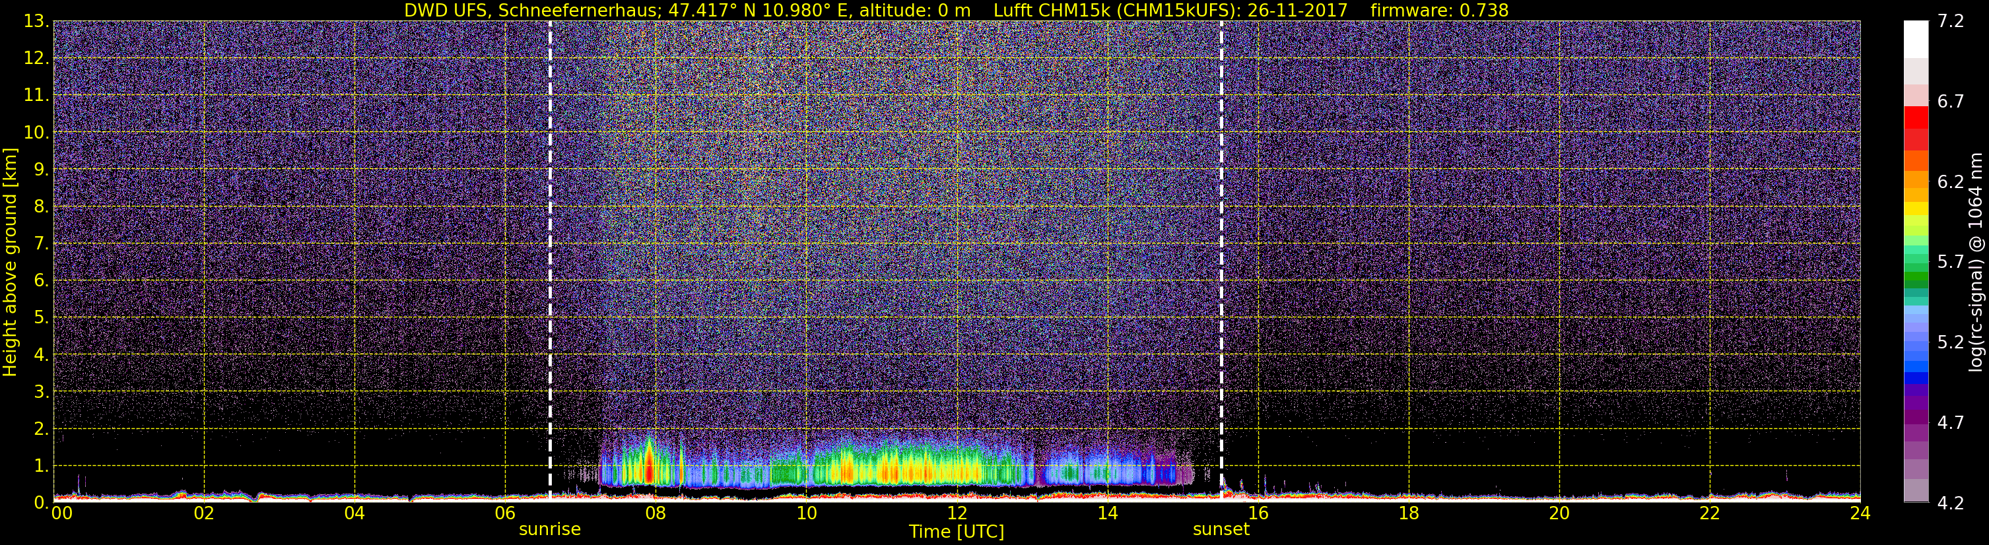Click the 13 km height tick label

click(36, 22)
